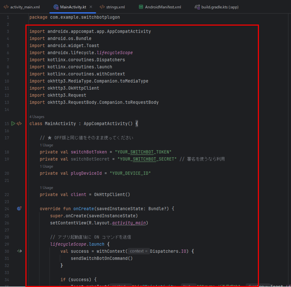The image size is (291, 287).
Task: Click the XML icon on strings.xml tab
Action: coord(102,7)
